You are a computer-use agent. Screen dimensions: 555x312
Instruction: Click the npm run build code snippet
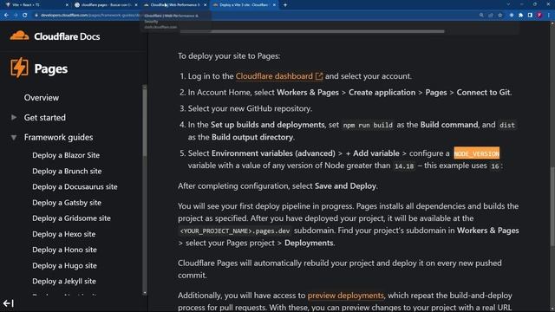tap(368, 125)
